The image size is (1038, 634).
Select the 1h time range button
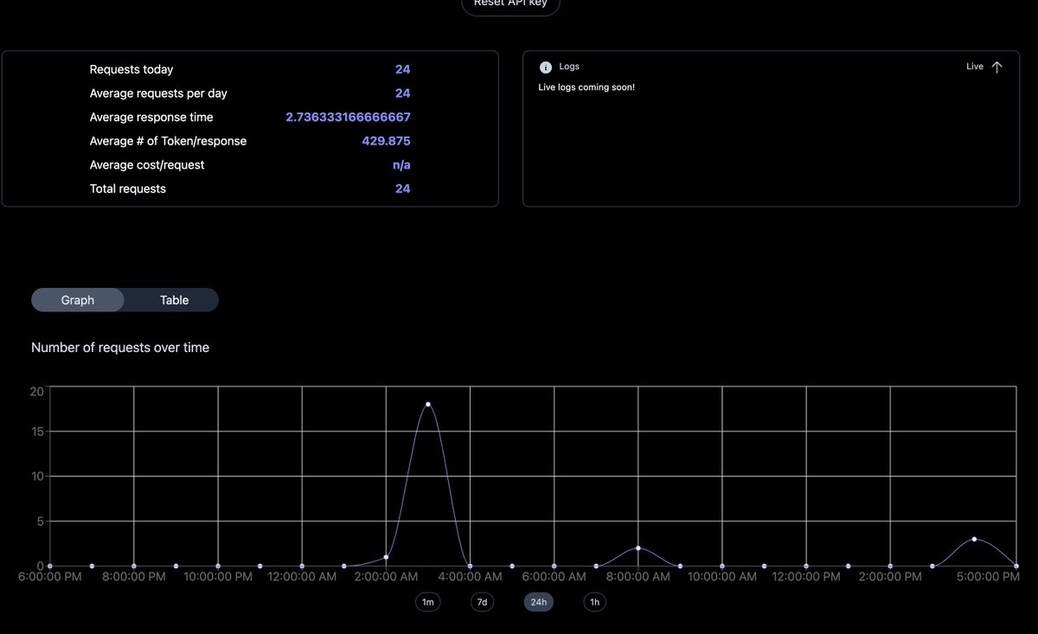click(x=594, y=601)
